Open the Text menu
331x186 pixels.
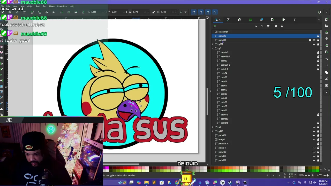click(44, 6)
